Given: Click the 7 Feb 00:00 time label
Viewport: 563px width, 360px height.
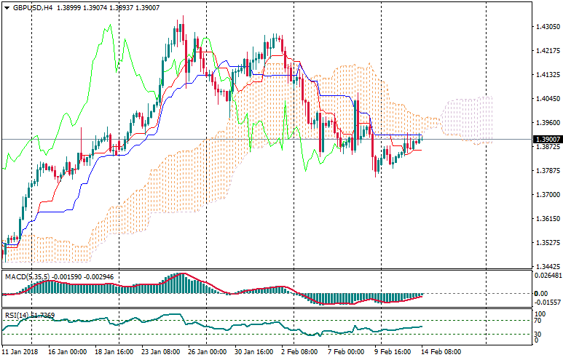Looking at the screenshot, I should pos(346,351).
